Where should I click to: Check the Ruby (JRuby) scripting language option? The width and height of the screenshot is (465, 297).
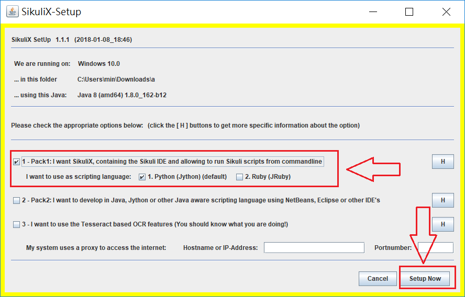pyautogui.click(x=239, y=177)
